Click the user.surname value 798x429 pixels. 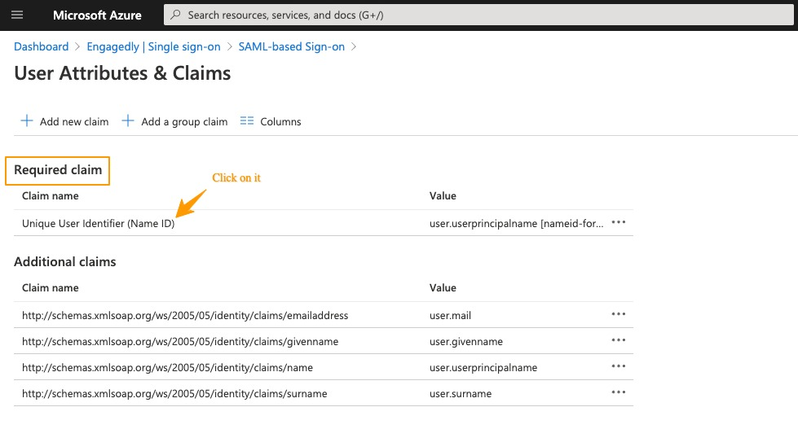coord(461,393)
